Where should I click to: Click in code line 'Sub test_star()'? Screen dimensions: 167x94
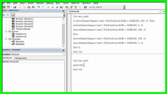[x=81, y=16]
